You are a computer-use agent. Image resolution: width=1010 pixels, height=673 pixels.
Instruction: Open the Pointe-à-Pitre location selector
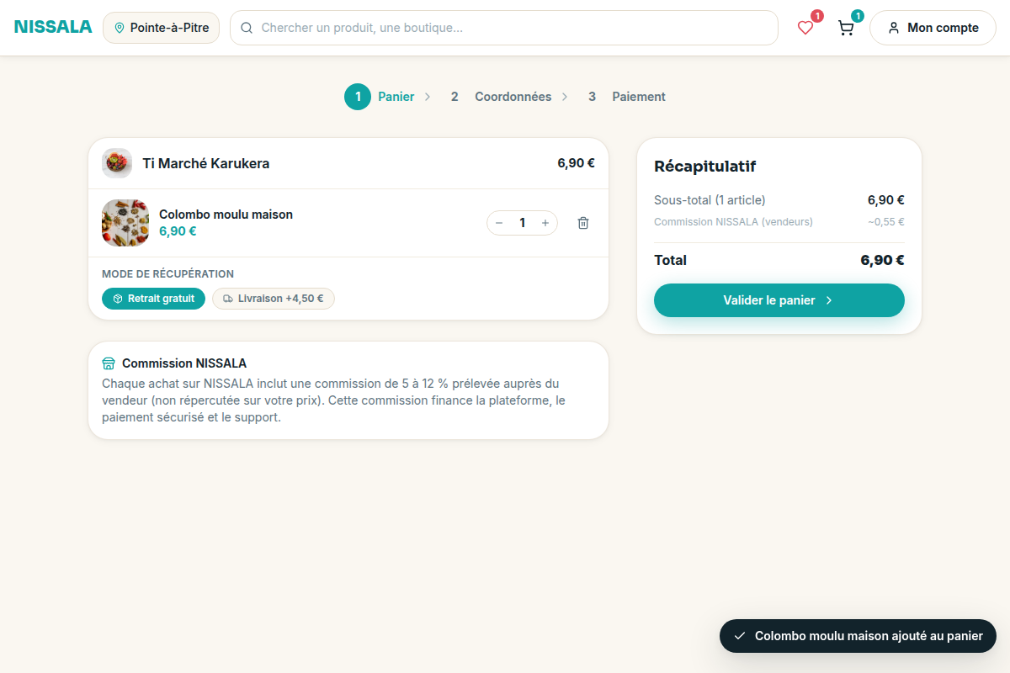coord(161,28)
